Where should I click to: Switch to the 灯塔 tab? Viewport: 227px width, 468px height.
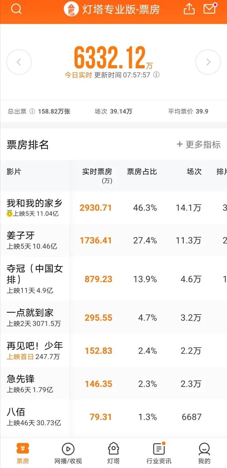click(x=113, y=453)
